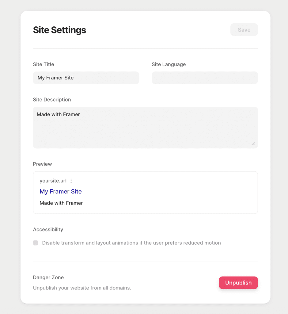Open the blue 'My Framer Site' preview link
The width and height of the screenshot is (288, 314).
coord(61,191)
